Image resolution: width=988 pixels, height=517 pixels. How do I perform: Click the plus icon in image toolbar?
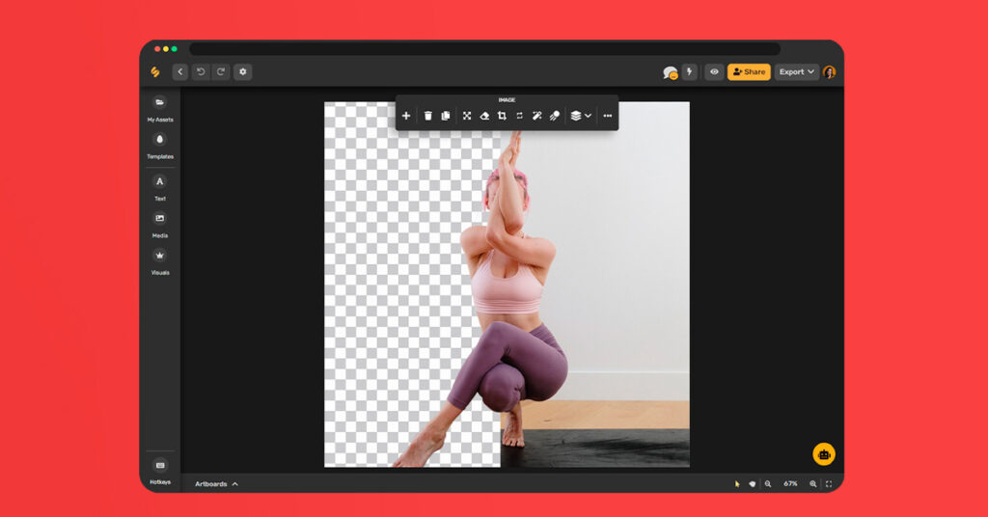click(406, 116)
